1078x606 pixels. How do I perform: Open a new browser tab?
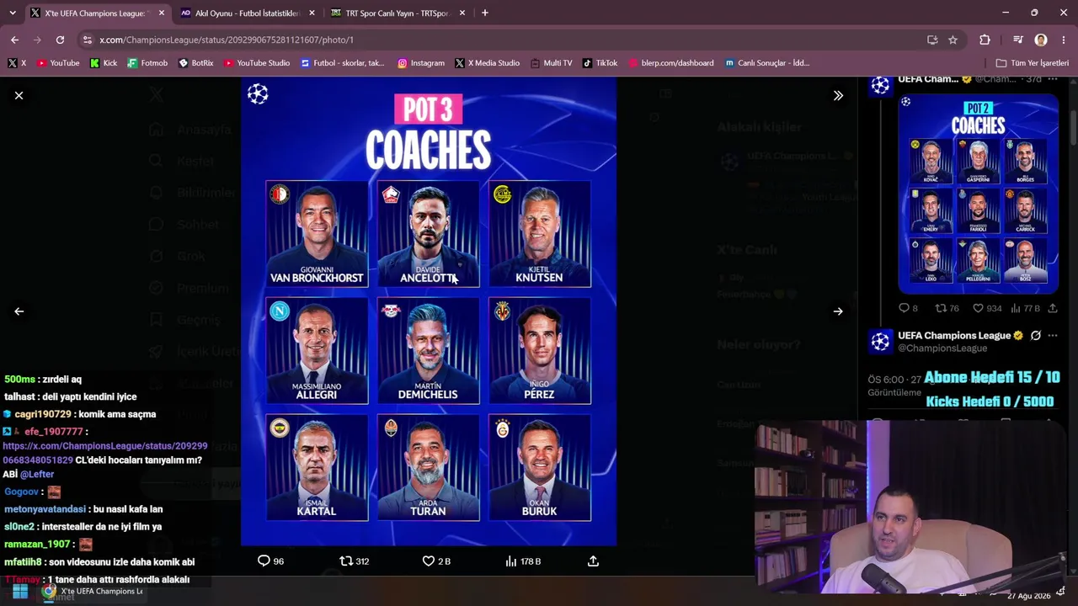coord(484,13)
